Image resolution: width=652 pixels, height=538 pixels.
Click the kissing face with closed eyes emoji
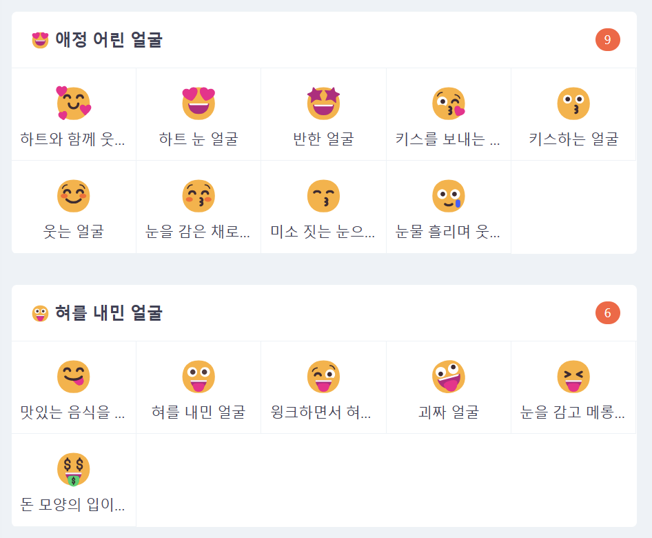click(198, 195)
